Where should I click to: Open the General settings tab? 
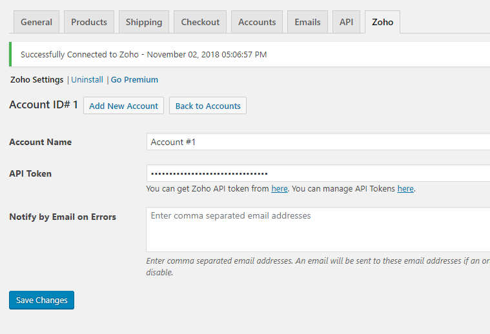[x=36, y=22]
